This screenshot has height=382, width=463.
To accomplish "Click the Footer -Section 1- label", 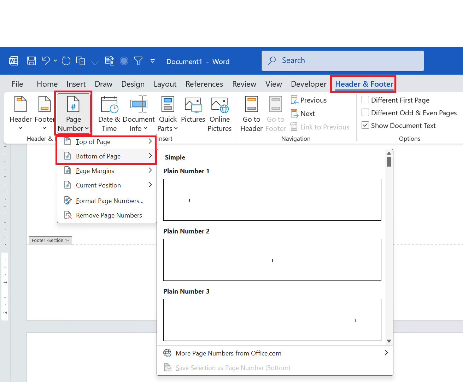I will (x=50, y=240).
